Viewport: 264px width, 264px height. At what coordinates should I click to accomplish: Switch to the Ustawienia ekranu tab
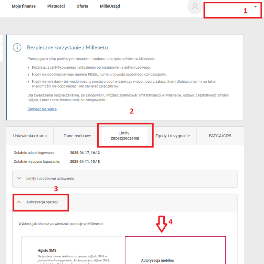click(30, 136)
